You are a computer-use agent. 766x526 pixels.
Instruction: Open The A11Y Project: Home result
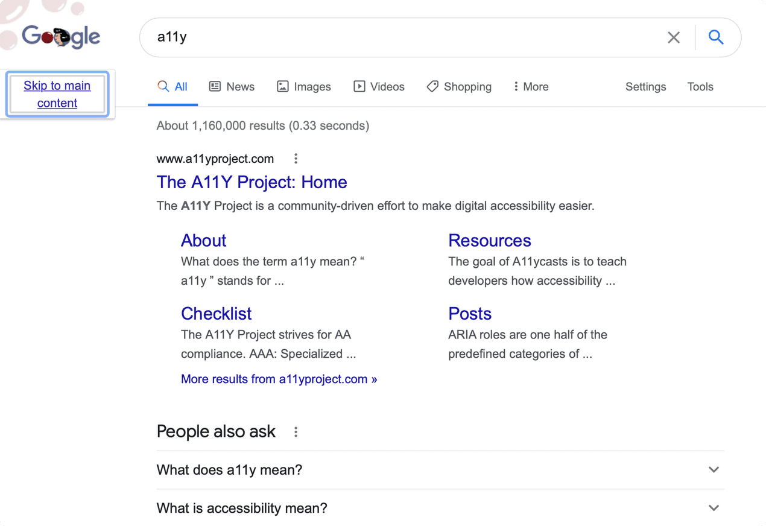point(252,182)
